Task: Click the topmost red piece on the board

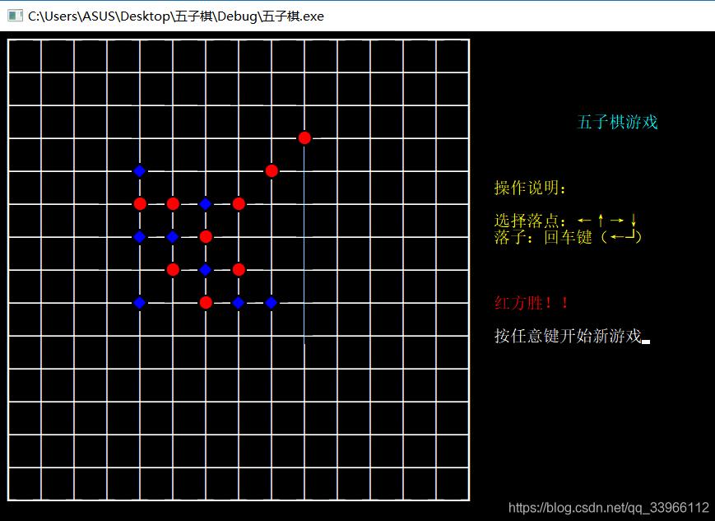Action: click(304, 137)
